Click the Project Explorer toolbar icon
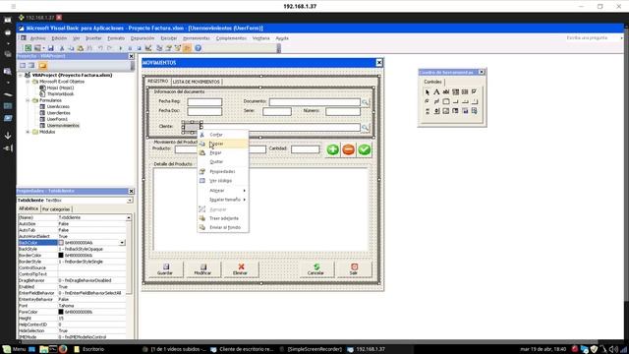This screenshot has height=354, width=629. (159, 48)
